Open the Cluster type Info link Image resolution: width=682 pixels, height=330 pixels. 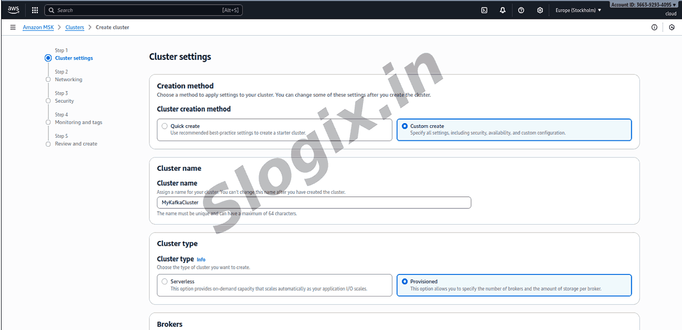click(x=201, y=259)
